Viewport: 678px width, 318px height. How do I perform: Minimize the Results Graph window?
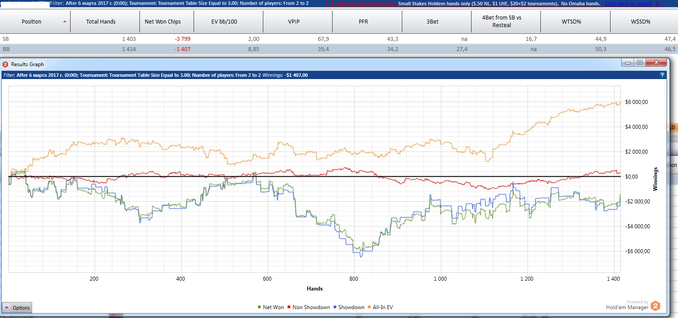coord(628,63)
